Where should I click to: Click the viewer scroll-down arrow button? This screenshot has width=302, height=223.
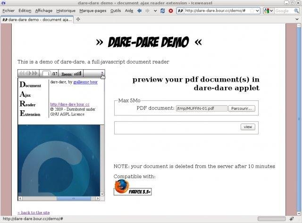click(102, 194)
